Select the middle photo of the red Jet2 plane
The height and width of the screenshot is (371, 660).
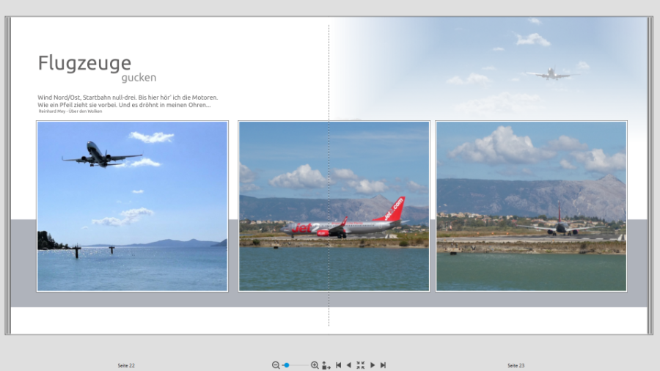point(334,206)
